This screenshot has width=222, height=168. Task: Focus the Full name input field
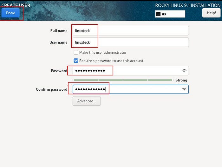(x=131, y=31)
